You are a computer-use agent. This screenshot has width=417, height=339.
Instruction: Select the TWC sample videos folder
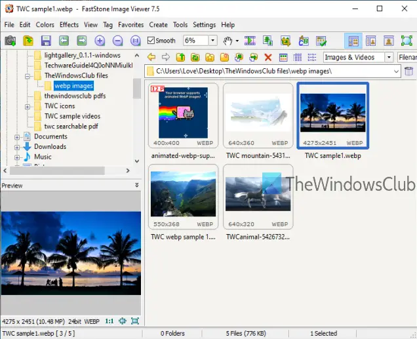click(x=72, y=116)
